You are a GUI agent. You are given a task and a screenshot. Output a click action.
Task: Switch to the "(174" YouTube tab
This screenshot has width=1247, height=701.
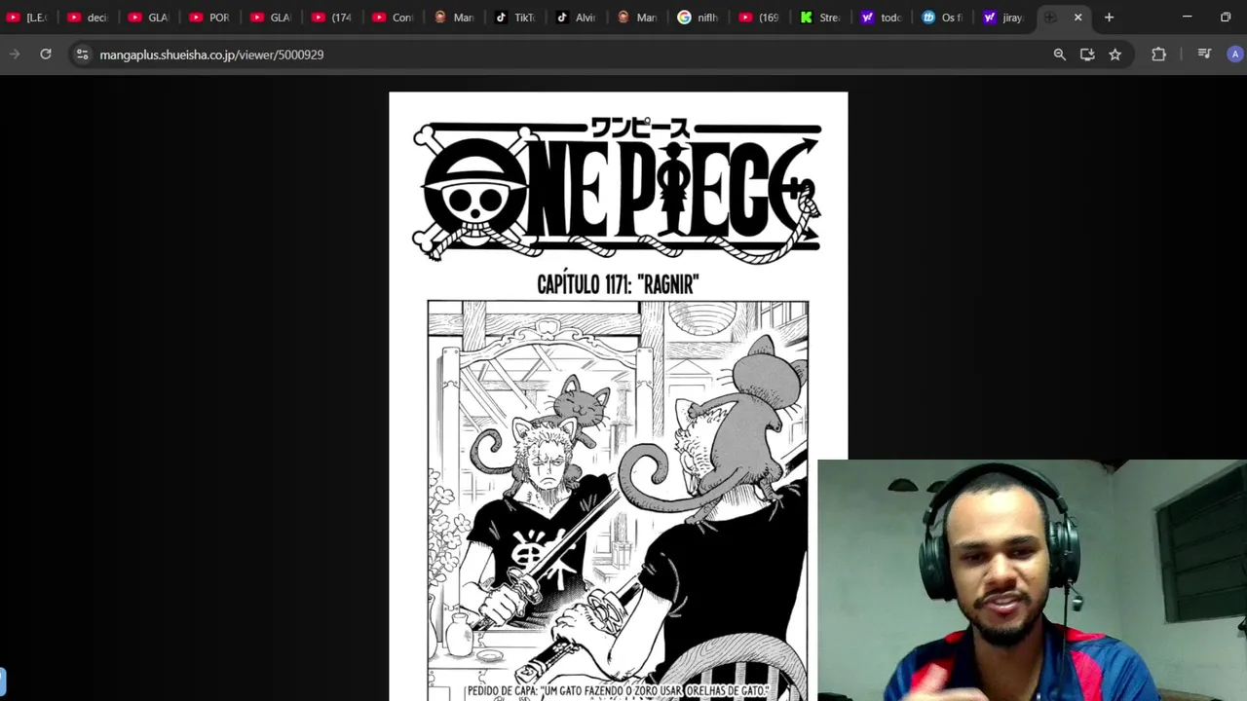click(332, 18)
